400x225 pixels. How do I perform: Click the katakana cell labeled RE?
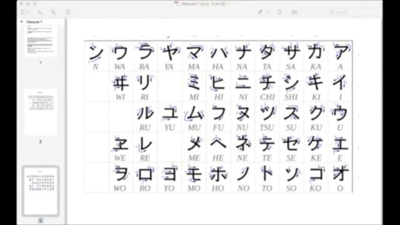click(x=145, y=147)
